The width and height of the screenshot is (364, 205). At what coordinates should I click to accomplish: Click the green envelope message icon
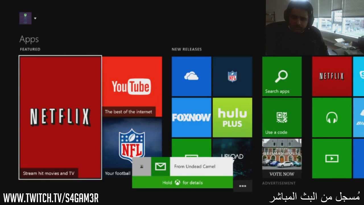tap(160, 166)
